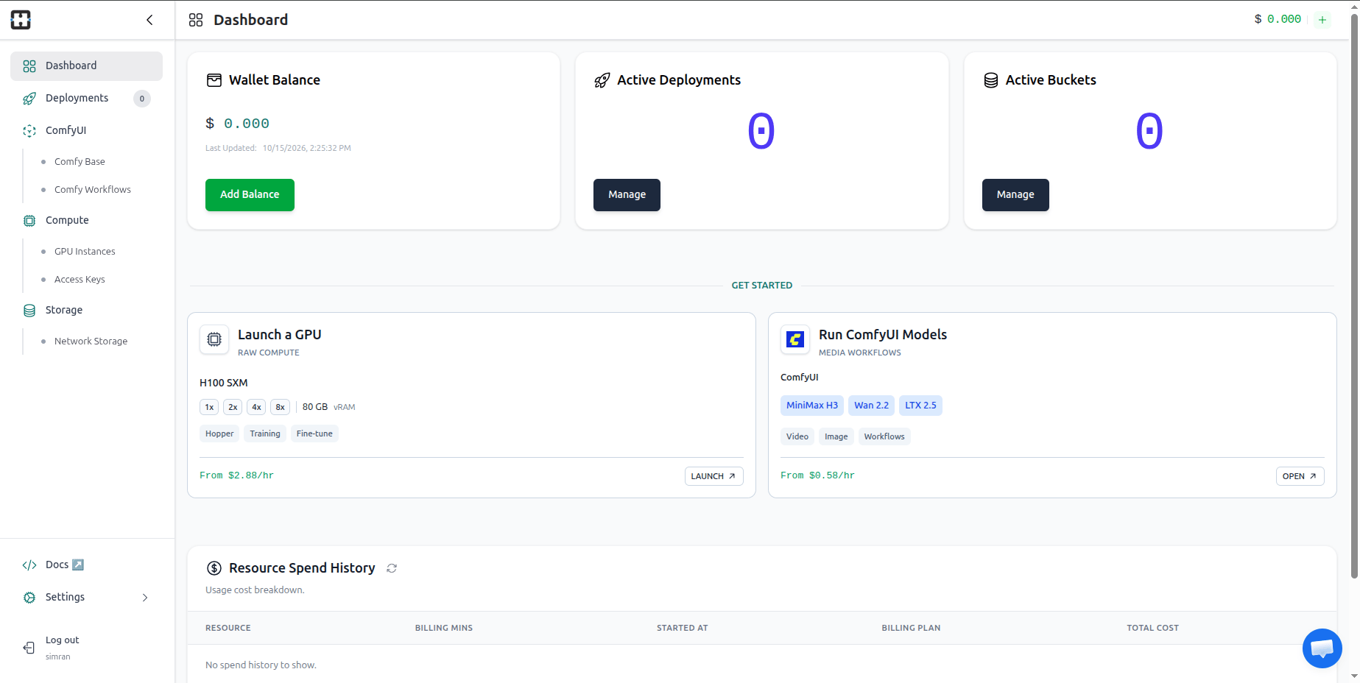Click the Wallet Balance wallet icon
The height and width of the screenshot is (683, 1360).
[x=214, y=80]
